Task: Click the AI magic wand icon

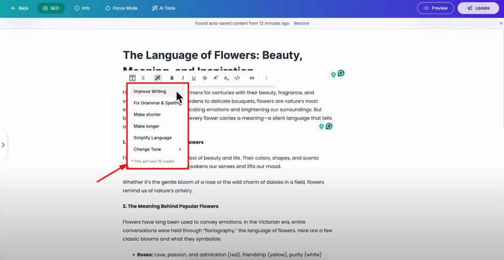Action: (158, 78)
